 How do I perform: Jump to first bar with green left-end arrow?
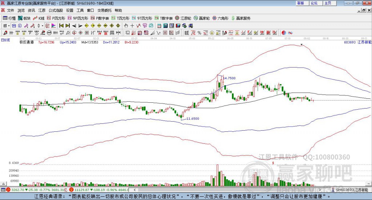click(61, 26)
